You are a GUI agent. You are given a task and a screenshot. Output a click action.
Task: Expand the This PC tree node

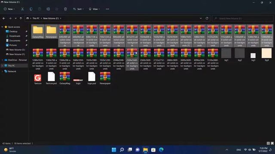click(x=2, y=65)
